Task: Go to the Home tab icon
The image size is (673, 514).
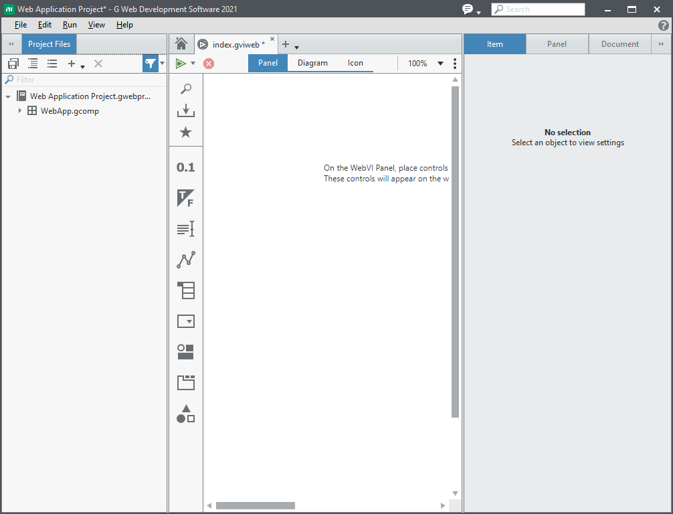Action: (181, 44)
